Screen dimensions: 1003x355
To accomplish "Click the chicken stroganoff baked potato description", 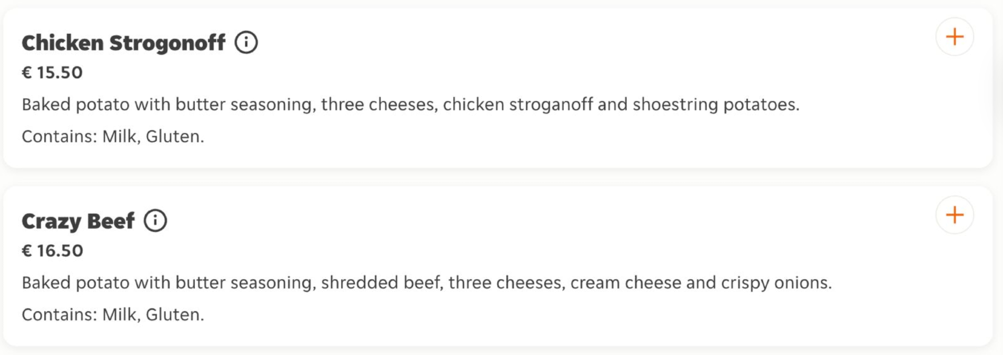I will [410, 105].
